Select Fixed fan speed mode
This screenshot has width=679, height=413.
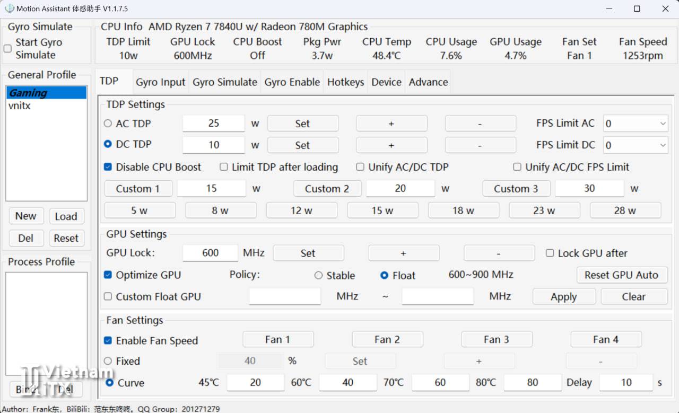pyautogui.click(x=108, y=361)
